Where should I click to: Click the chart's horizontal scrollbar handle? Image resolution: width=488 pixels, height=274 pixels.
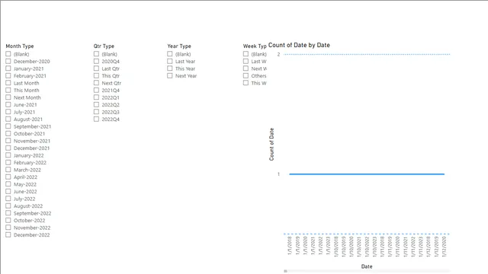(x=285, y=271)
